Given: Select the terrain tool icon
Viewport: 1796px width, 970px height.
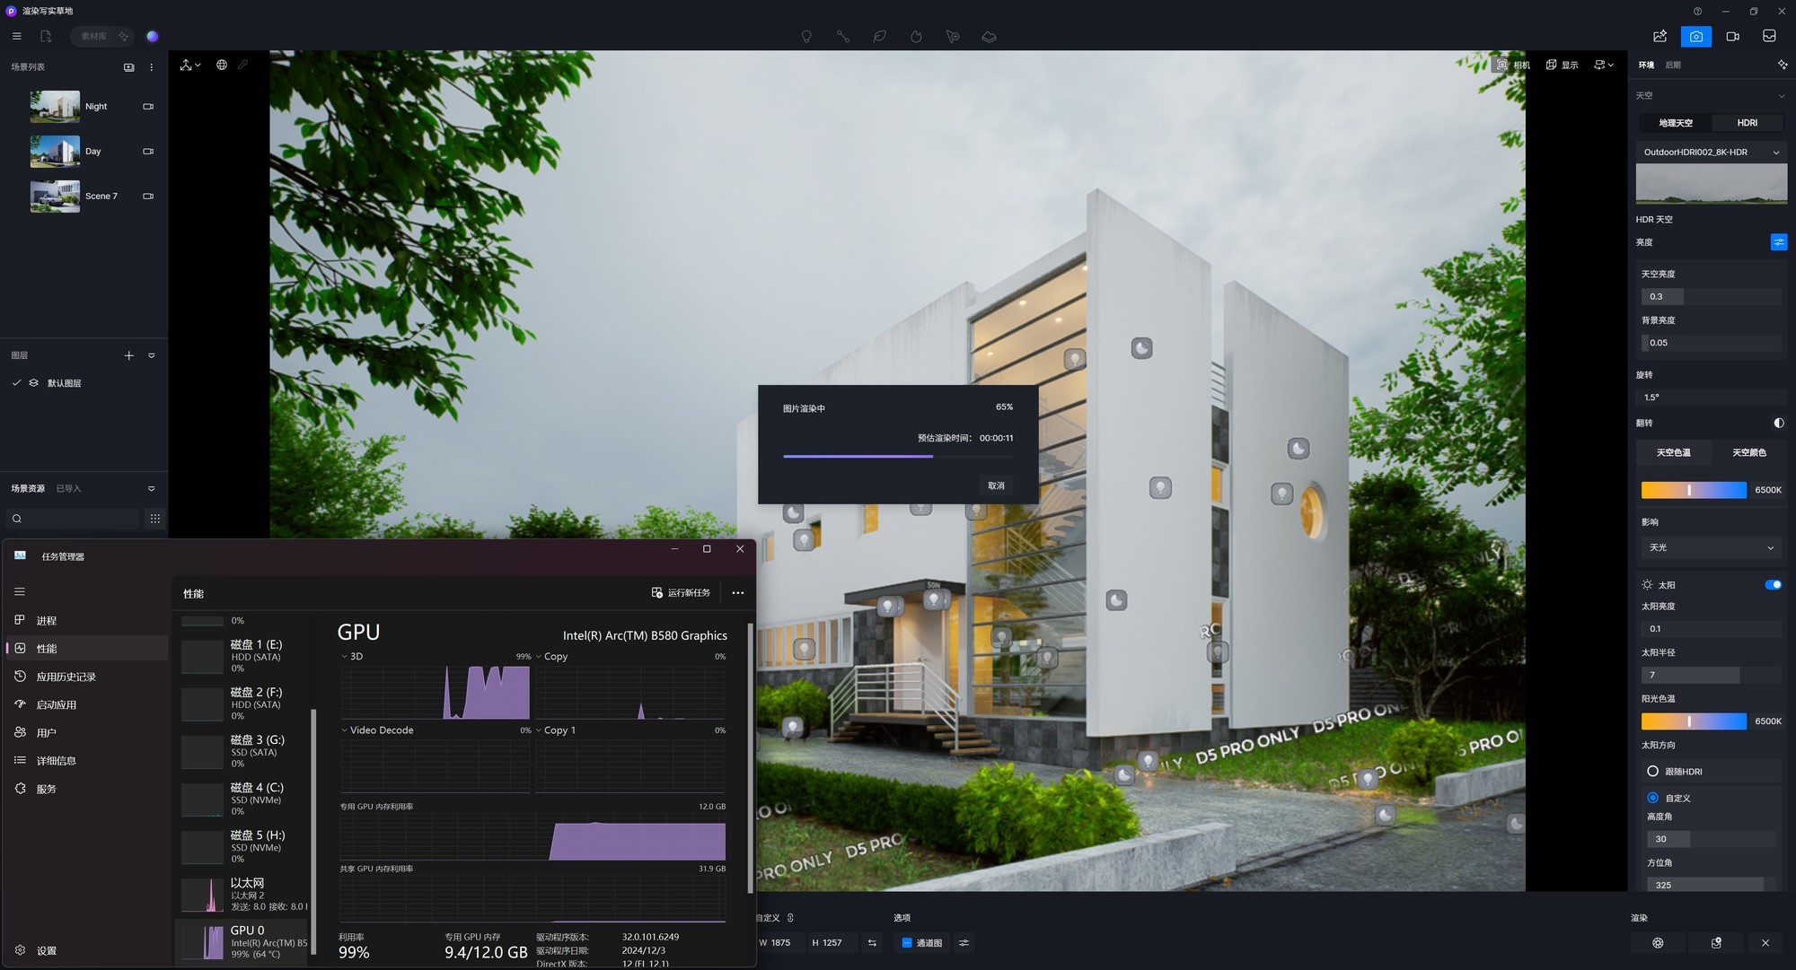Looking at the screenshot, I should point(989,37).
